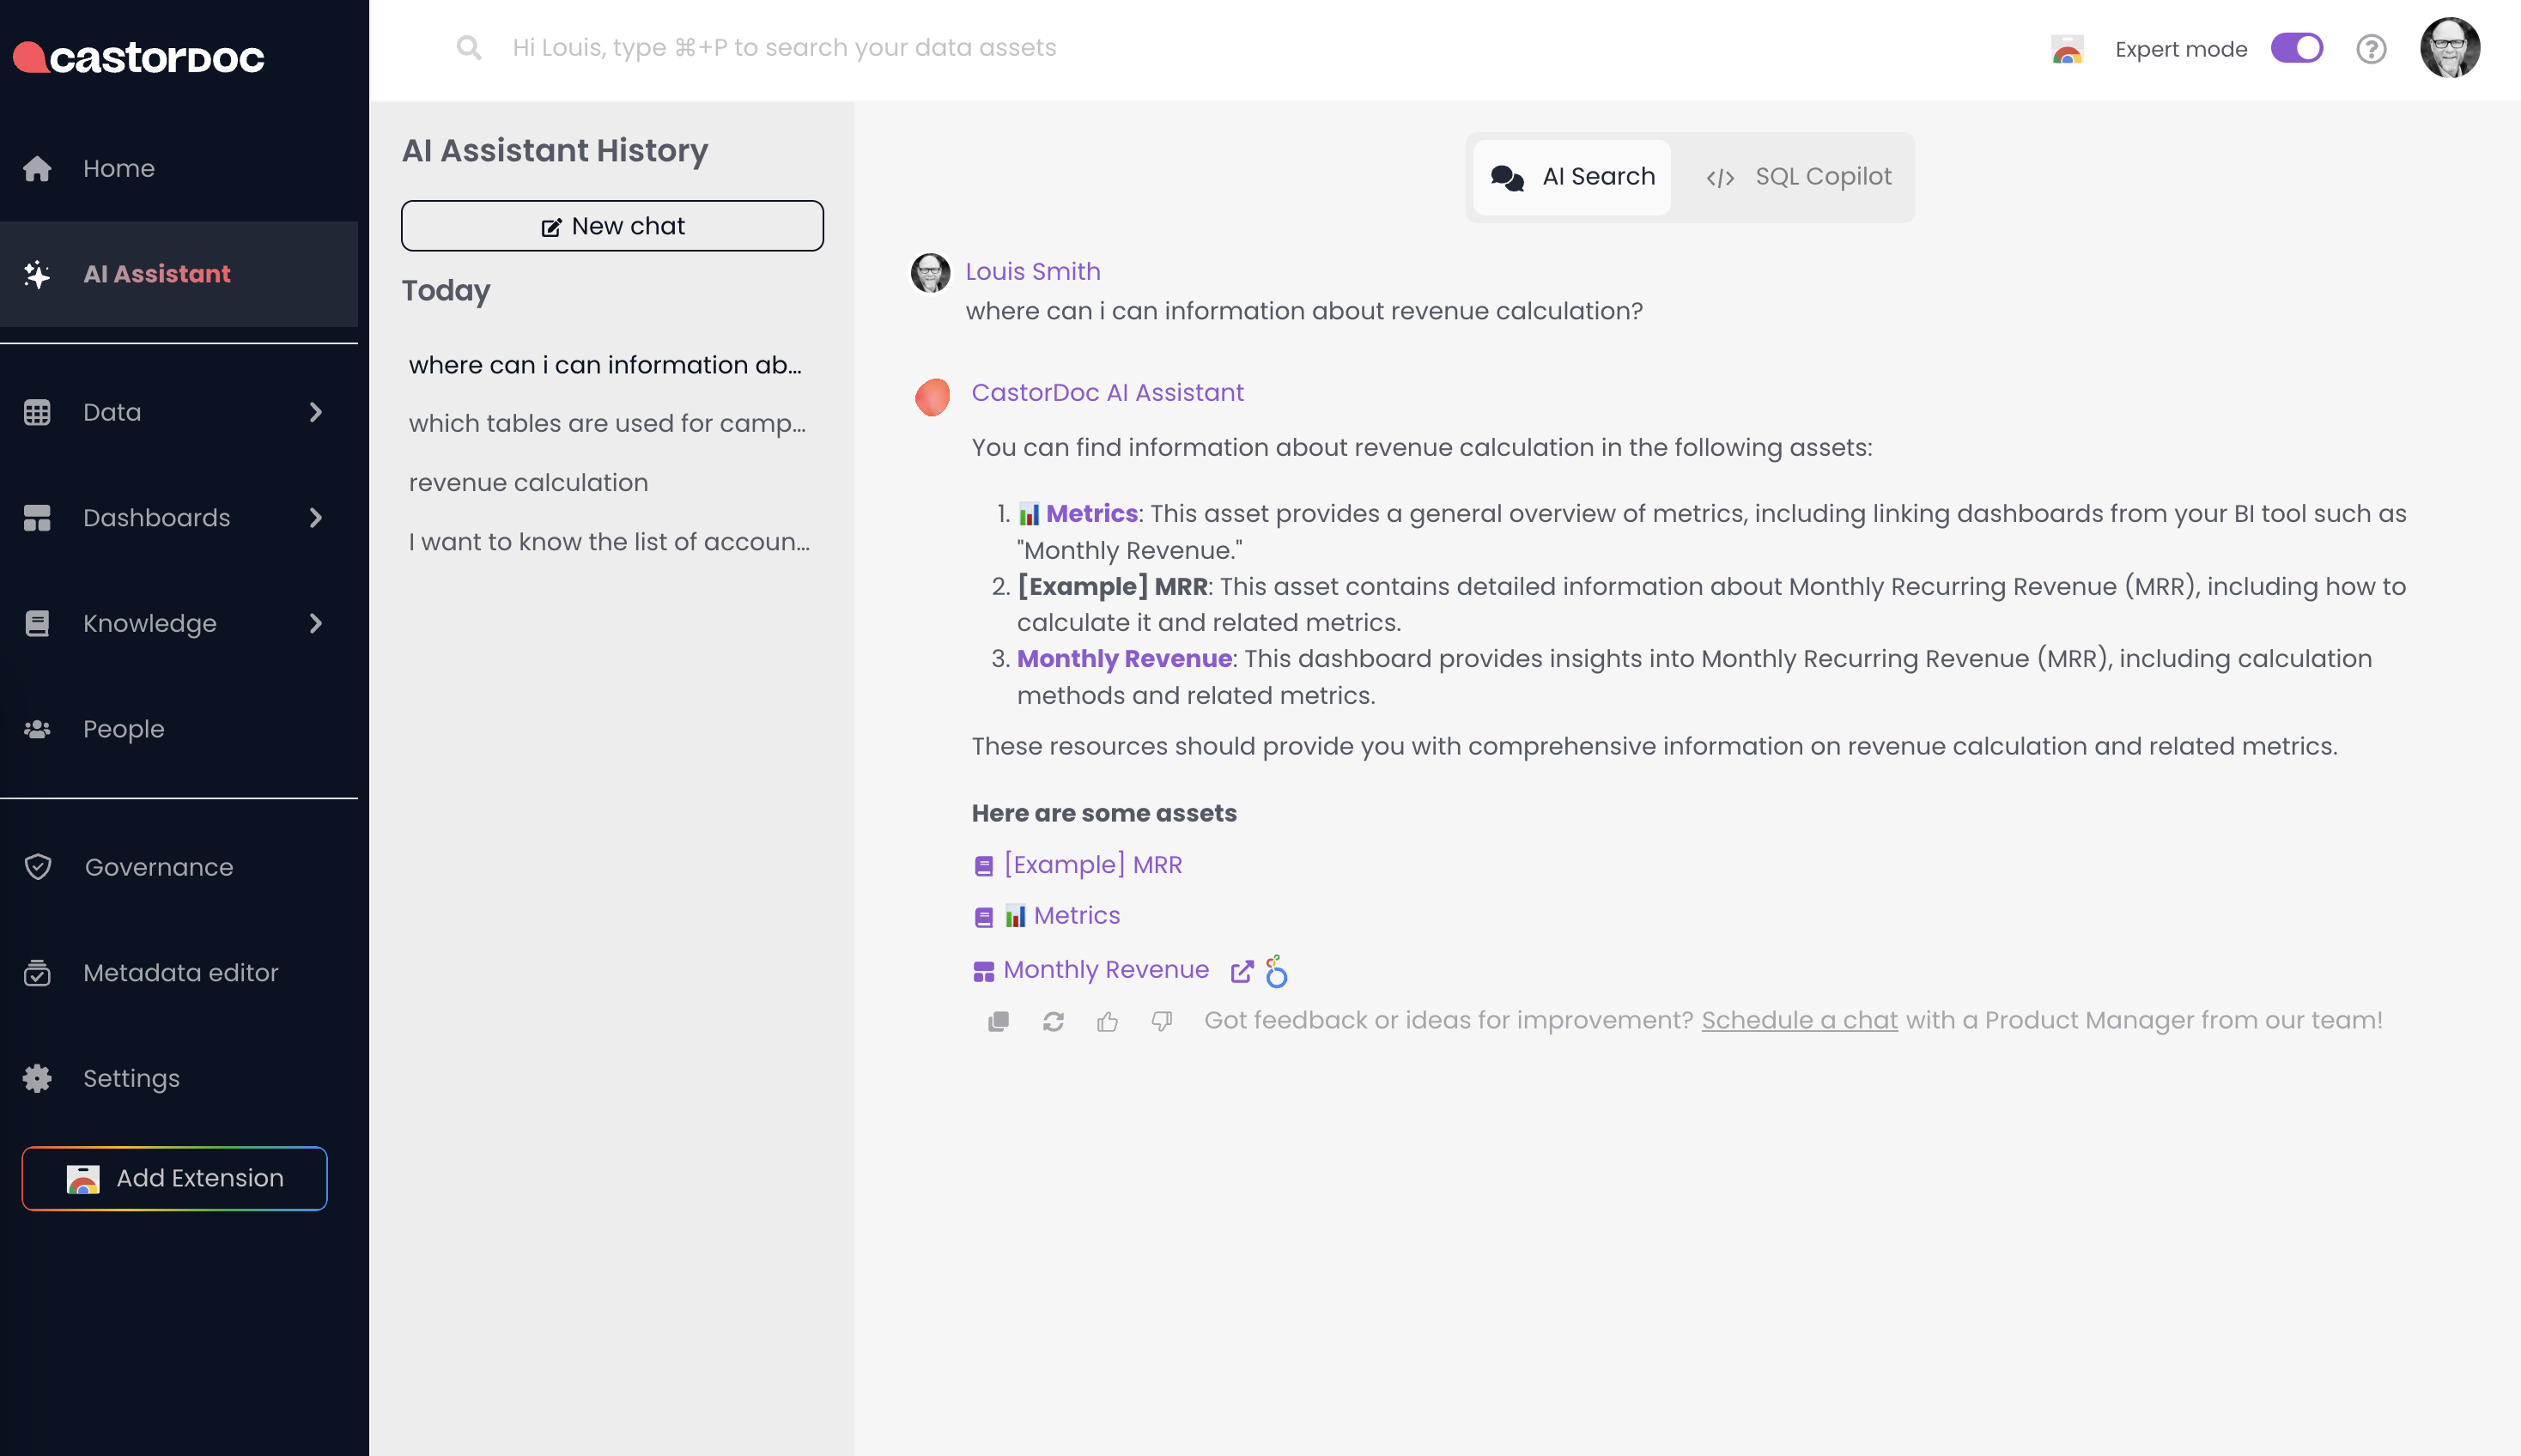Follow the Schedule a chat link
2521x1456 pixels.
point(1799,1020)
